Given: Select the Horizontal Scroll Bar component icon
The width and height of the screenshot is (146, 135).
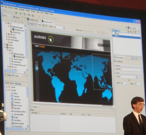Looking at the screenshot, I should 12,111.
